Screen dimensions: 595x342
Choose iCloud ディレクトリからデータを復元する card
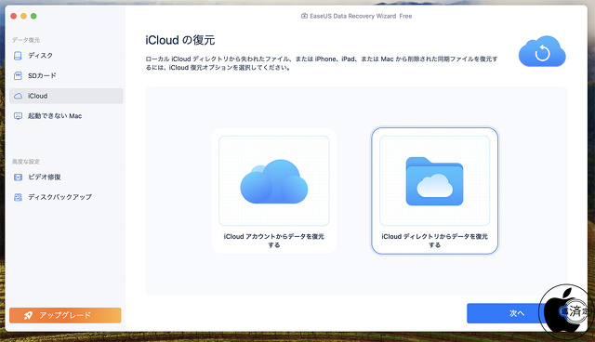(434, 191)
